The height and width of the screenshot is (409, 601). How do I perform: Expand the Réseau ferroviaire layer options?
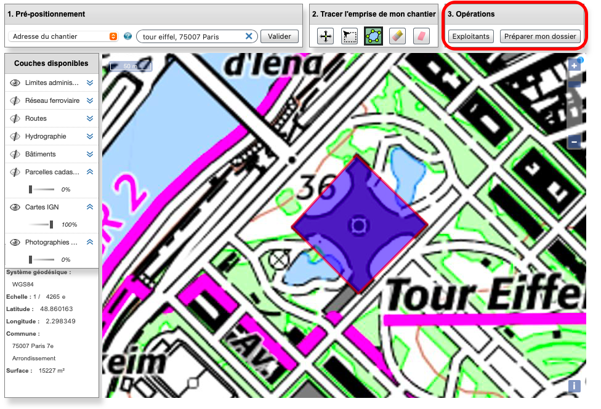(x=90, y=101)
